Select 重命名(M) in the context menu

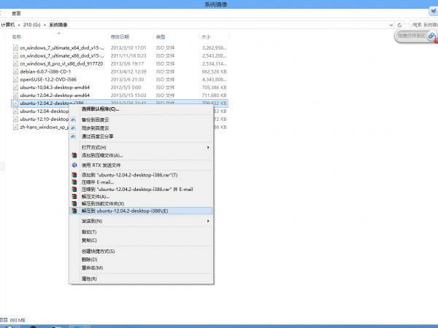pyautogui.click(x=92, y=268)
